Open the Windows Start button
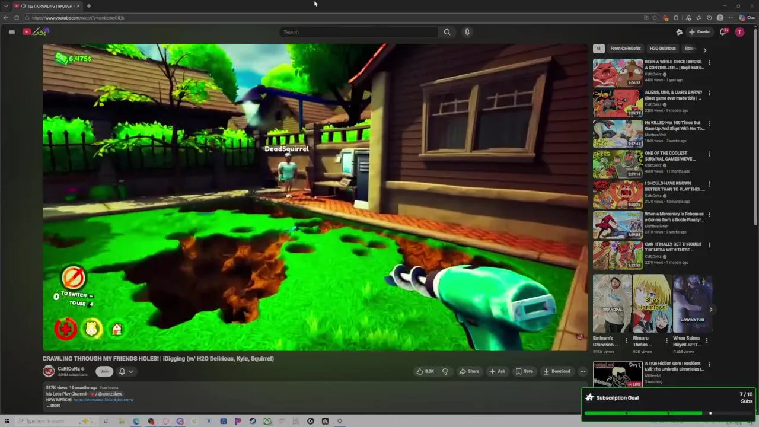The height and width of the screenshot is (427, 759). (7, 421)
